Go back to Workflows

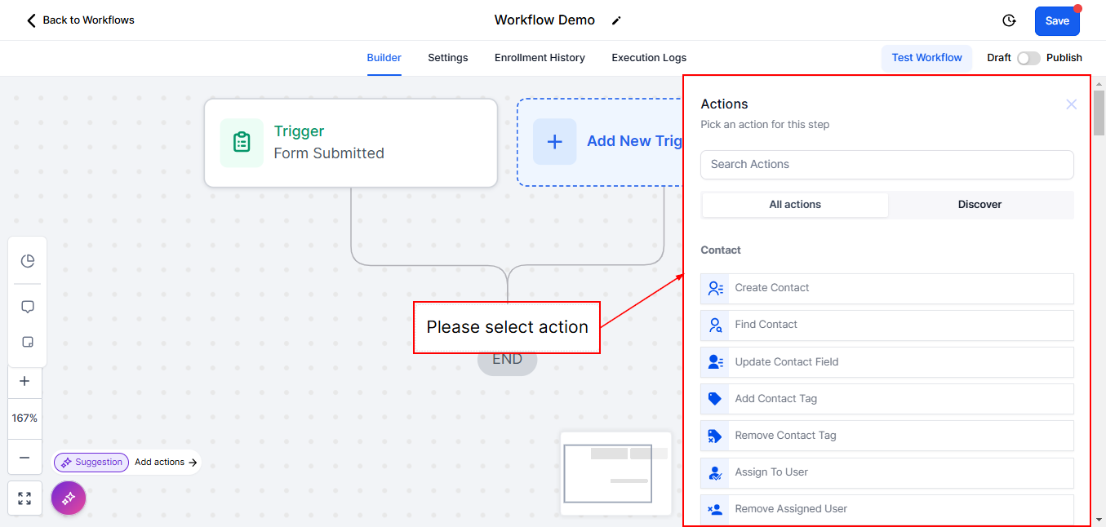[80, 20]
